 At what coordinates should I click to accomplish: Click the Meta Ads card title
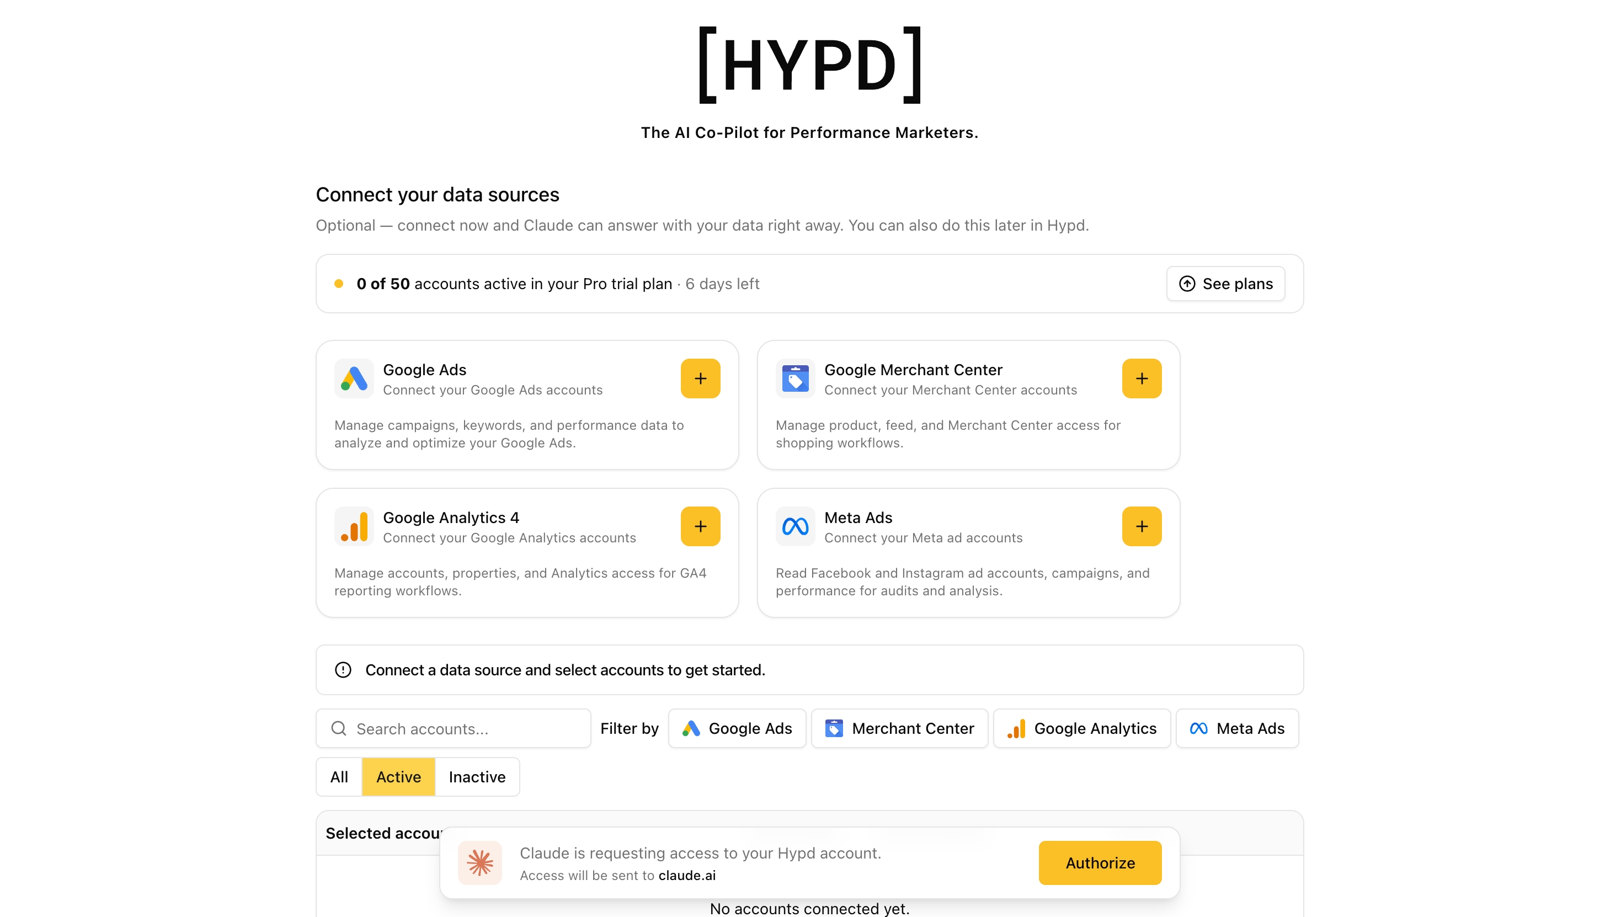click(859, 518)
